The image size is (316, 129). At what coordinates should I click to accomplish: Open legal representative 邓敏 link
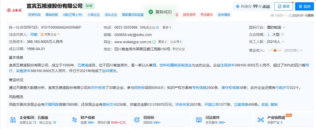tap(34, 34)
